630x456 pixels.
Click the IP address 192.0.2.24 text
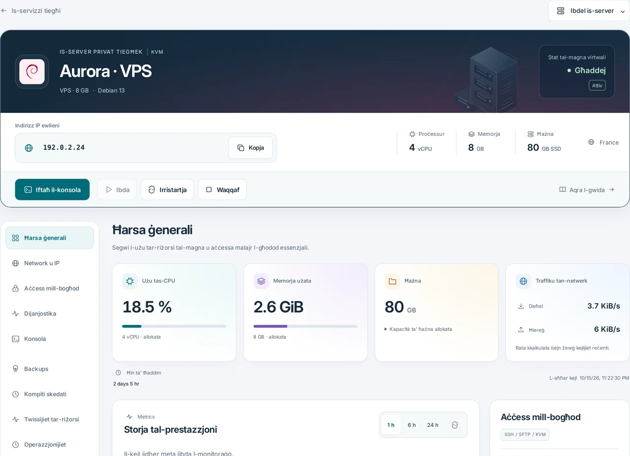point(64,148)
